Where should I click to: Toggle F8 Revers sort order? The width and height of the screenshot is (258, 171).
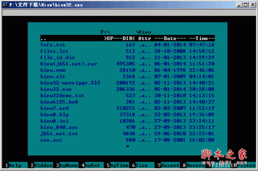194,165
